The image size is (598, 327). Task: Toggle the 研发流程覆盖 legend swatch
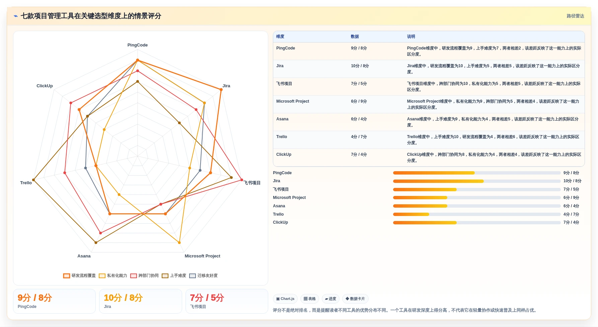(67, 276)
